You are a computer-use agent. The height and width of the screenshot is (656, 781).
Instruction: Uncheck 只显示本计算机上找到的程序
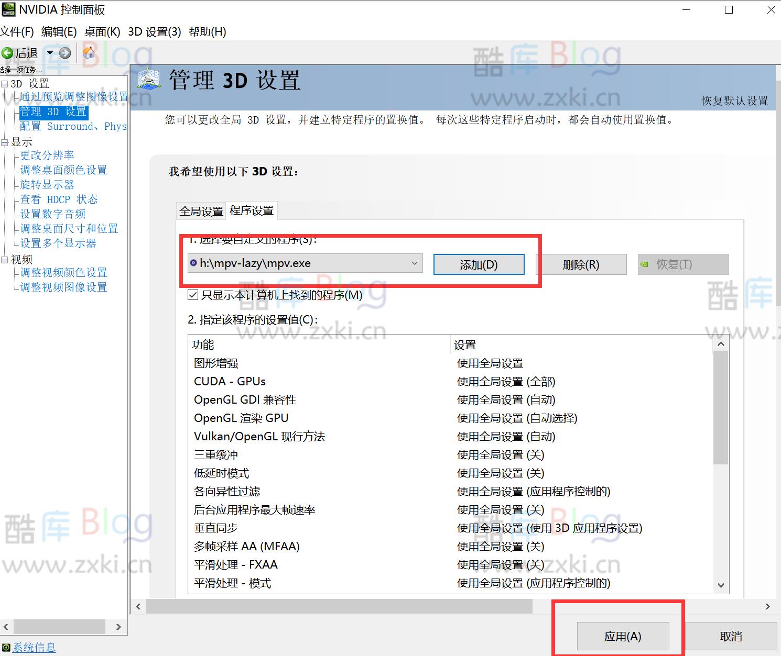pos(193,295)
